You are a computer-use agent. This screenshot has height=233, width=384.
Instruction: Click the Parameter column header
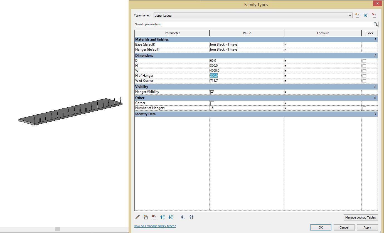[x=172, y=33]
